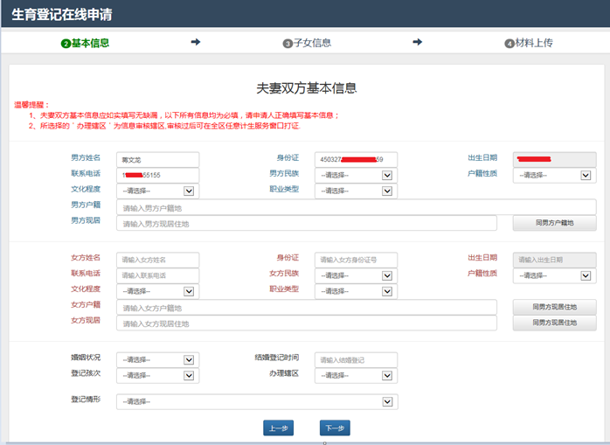The width and height of the screenshot is (610, 445).
Task: Open the 登记情形 dropdown
Action: click(256, 401)
